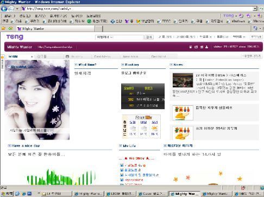Expand the address bar history dropdown arrow
The image size is (264, 197).
[x=255, y=9]
